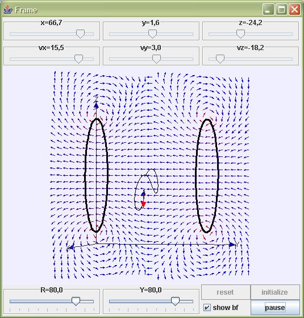Click the blue Z axis arrowhead
Viewport: 304px width, 318px height.
tap(96, 105)
